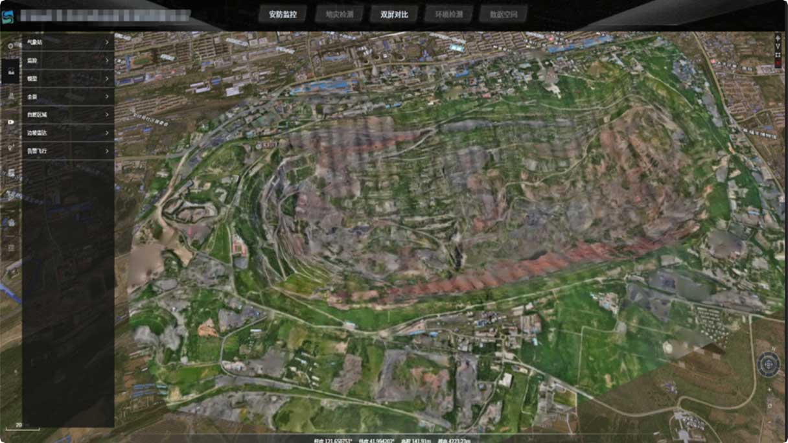Open the 环境检测 tab
Viewport: 788px width, 443px height.
(x=448, y=14)
